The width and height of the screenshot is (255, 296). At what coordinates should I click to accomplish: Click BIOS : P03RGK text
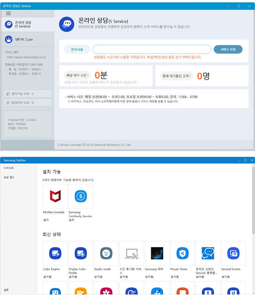[17, 124]
